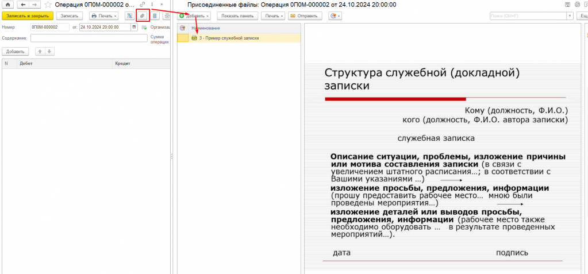Navigate forward with the right arrow

pos(35,5)
